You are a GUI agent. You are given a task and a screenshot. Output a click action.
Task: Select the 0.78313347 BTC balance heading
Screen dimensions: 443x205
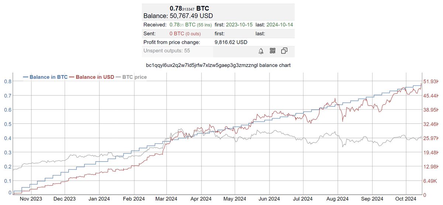pos(189,8)
